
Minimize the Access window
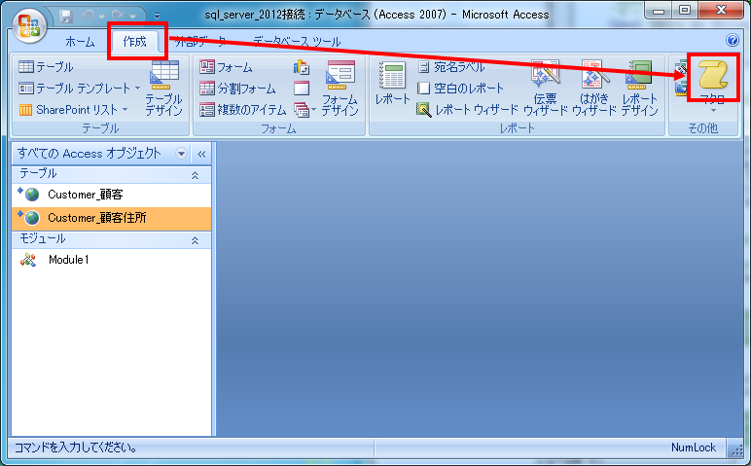click(659, 11)
